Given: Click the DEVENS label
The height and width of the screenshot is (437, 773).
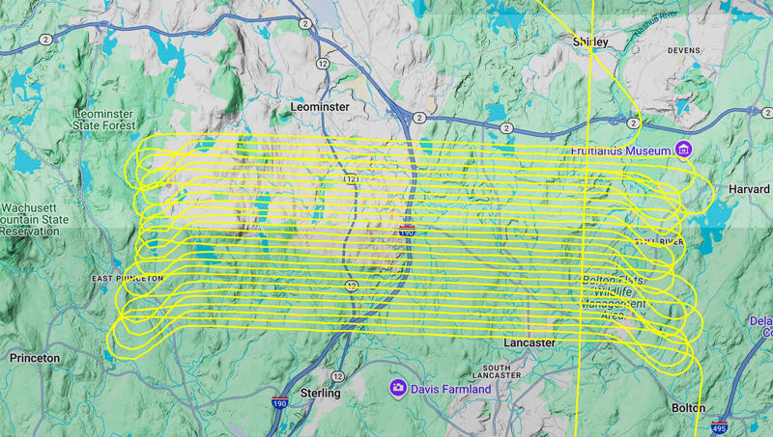Looking at the screenshot, I should click(684, 50).
